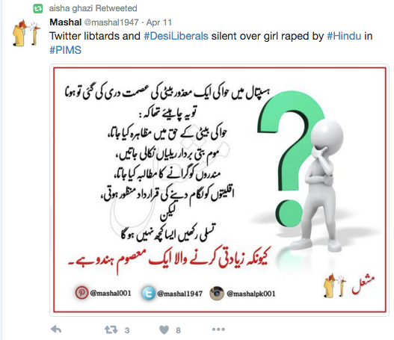The image size is (394, 340).
Task: Retweet this tweet via retweet icon
Action: pos(111,330)
